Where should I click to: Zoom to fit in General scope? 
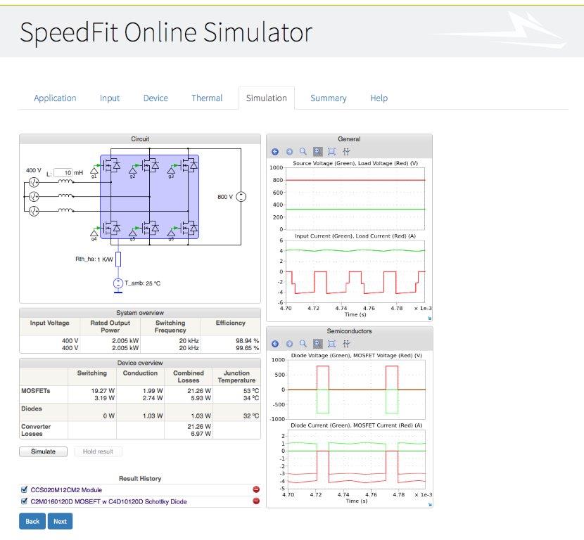[331, 151]
